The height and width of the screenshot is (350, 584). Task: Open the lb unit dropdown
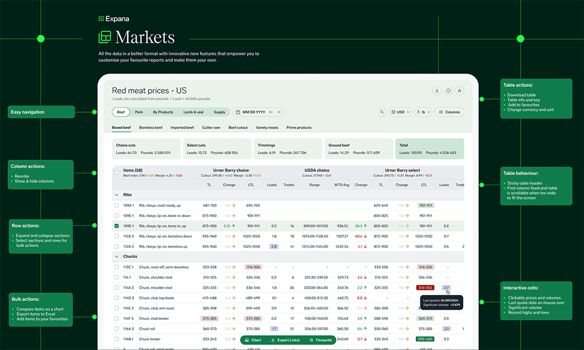423,112
